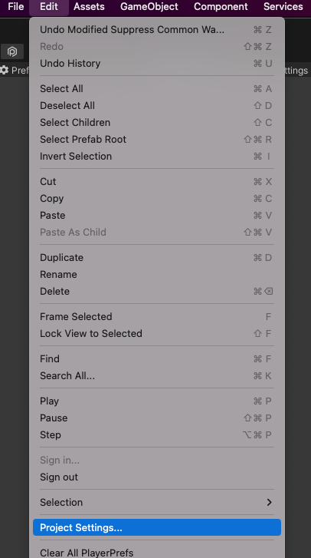Select Lock View to Selected
The height and width of the screenshot is (558, 311).
click(x=156, y=333)
